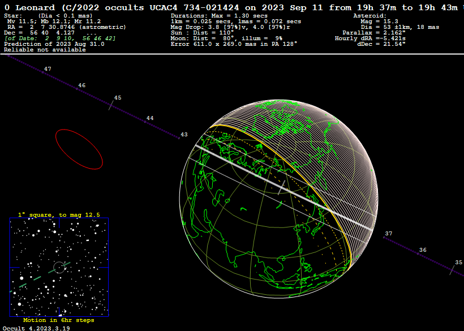Screen dimensions: 464x331
Task: Click the title text 'UCAC4 734-021424'
Action: click(196, 8)
